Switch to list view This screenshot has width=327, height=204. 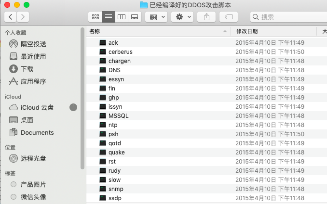[109, 17]
